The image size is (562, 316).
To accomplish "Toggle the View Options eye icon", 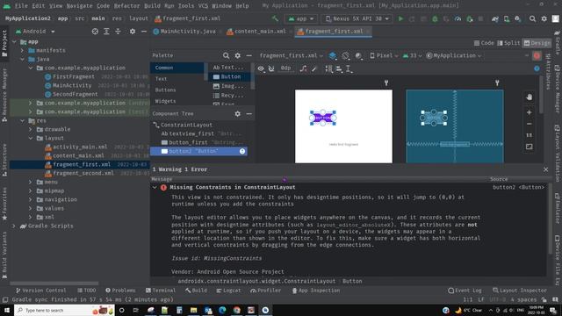I will [x=261, y=68].
